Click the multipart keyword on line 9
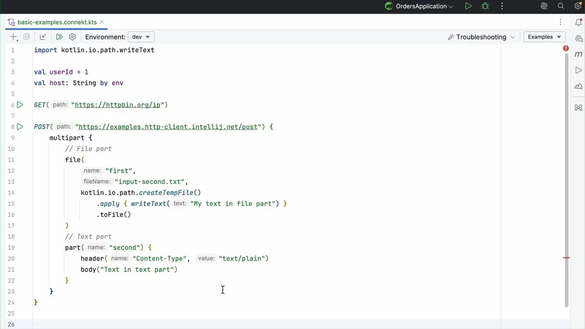585x329 pixels. (67, 138)
